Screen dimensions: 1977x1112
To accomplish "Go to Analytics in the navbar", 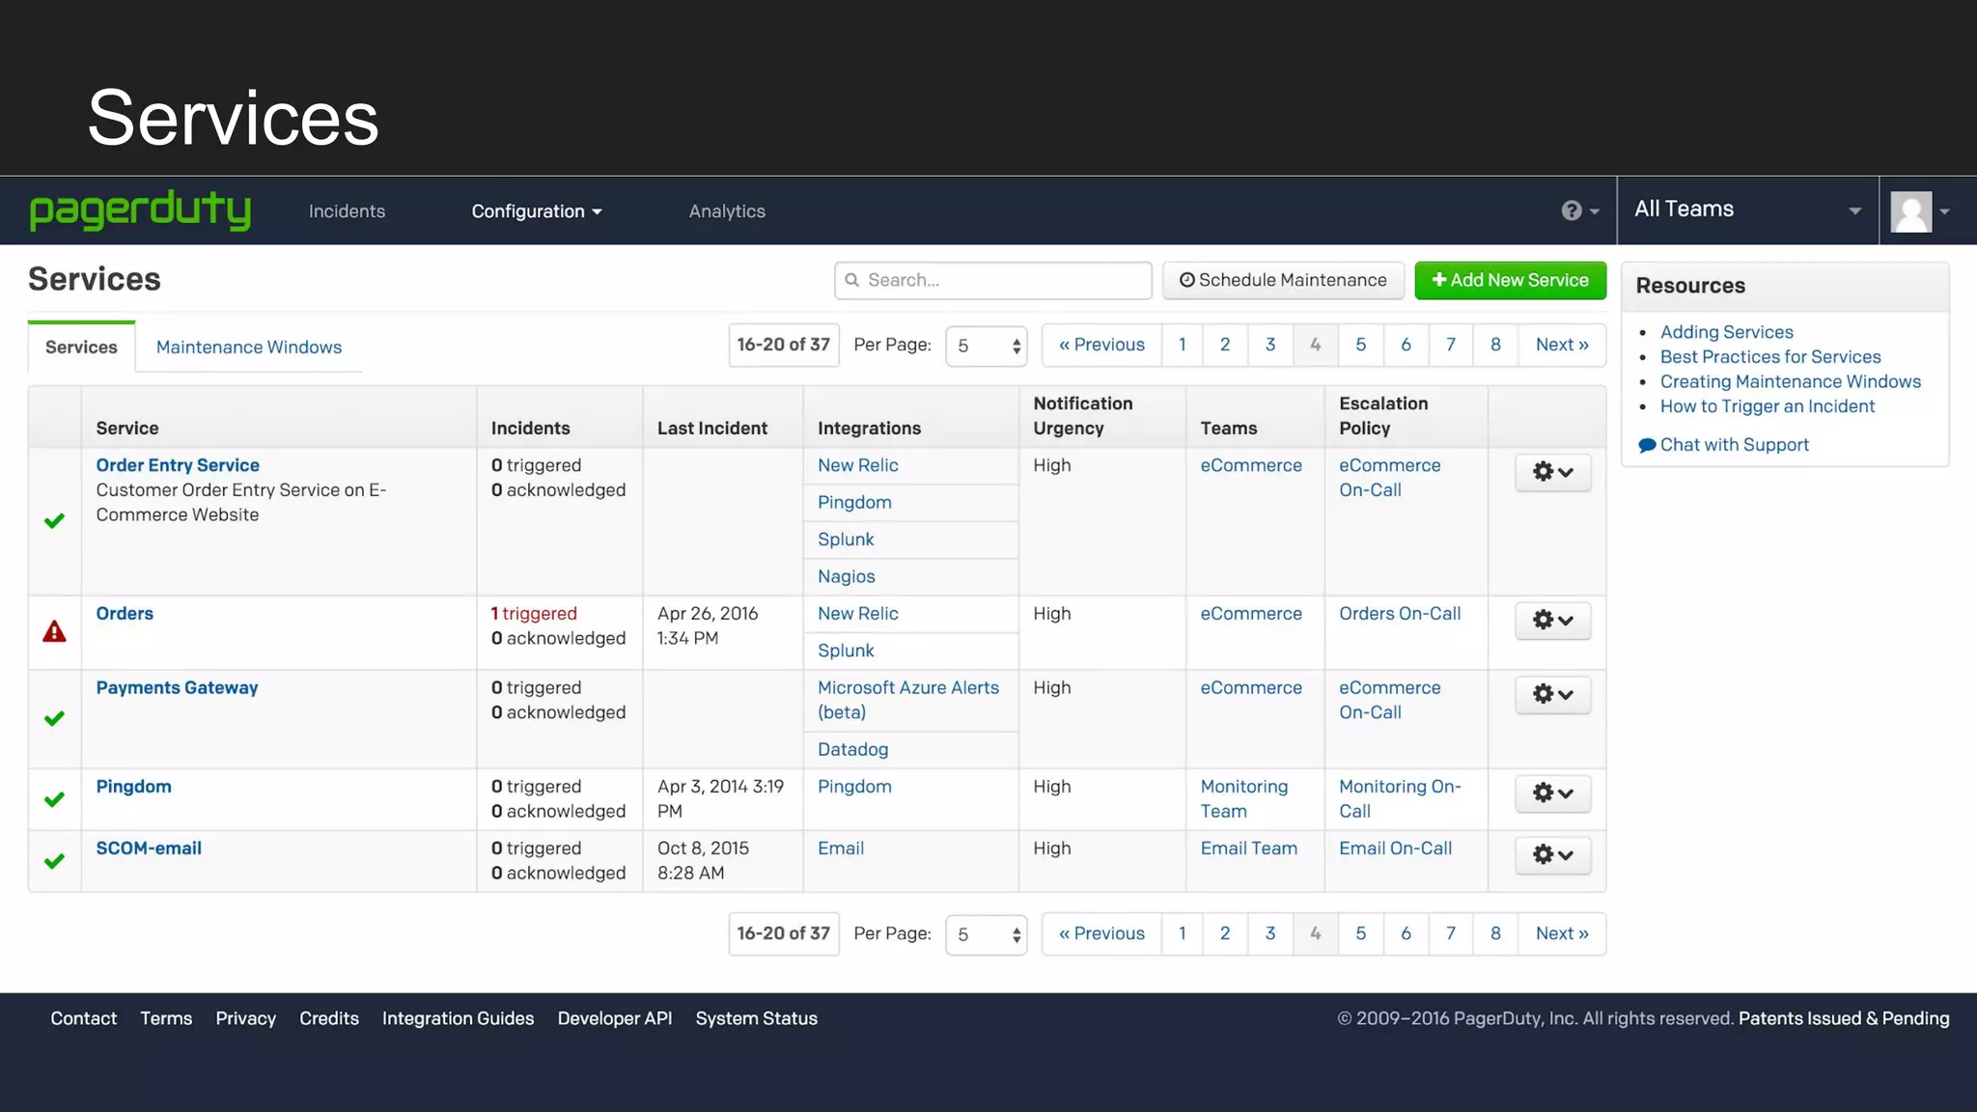I will [727, 211].
